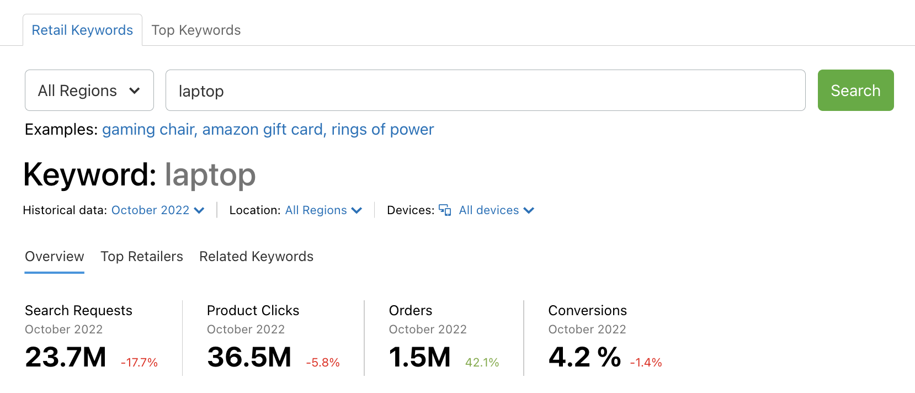Click the -1.4% change indicator
This screenshot has height=393, width=915.
point(646,363)
